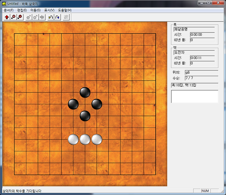The height and width of the screenshot is (195, 226).
Task: Undo the move with the yellow arrow icon
Action: click(x=51, y=17)
